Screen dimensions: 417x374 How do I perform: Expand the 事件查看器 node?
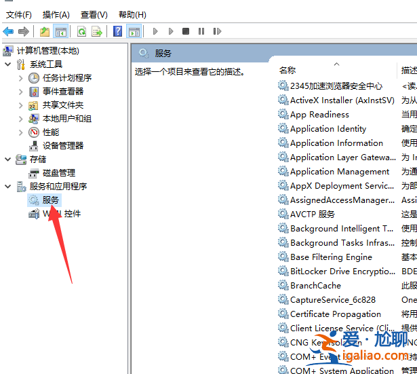[21, 92]
